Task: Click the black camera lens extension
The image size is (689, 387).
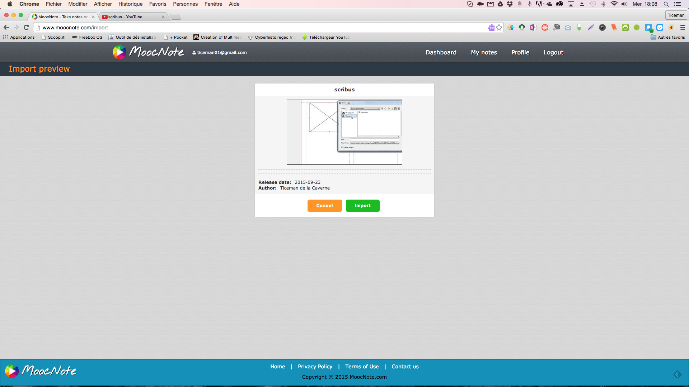Action: point(602,28)
